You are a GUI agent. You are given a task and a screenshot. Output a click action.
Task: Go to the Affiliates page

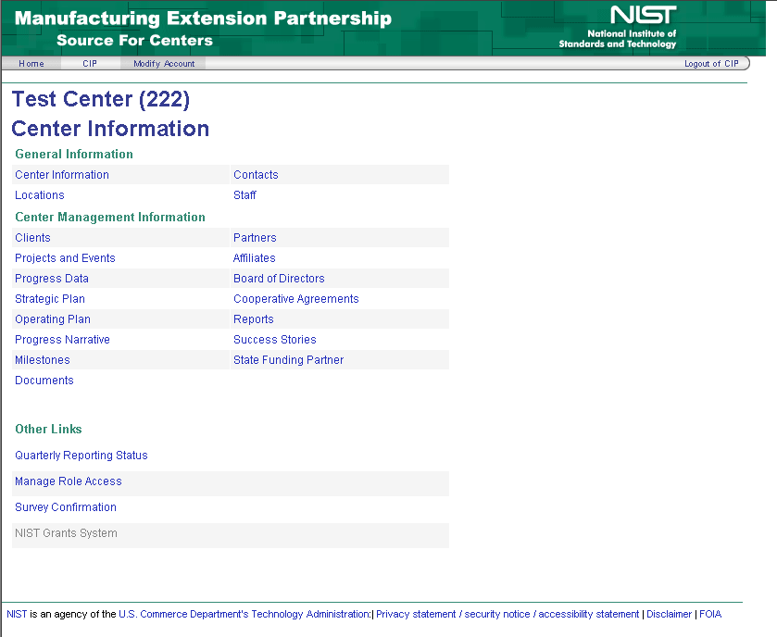254,258
